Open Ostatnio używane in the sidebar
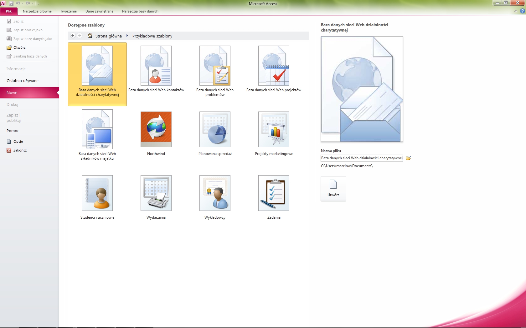 click(23, 81)
